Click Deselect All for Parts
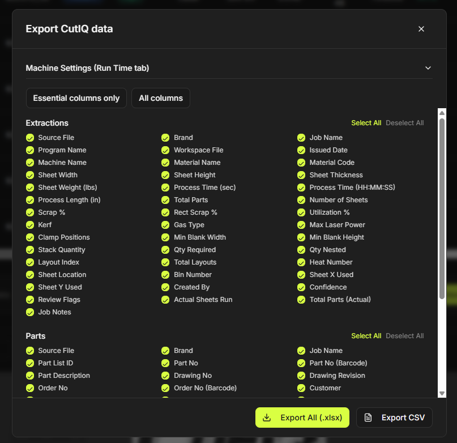Screen dimensions: 457x443 click(404, 336)
